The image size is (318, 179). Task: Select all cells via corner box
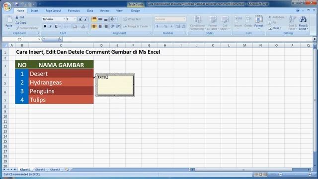[x=5, y=45]
